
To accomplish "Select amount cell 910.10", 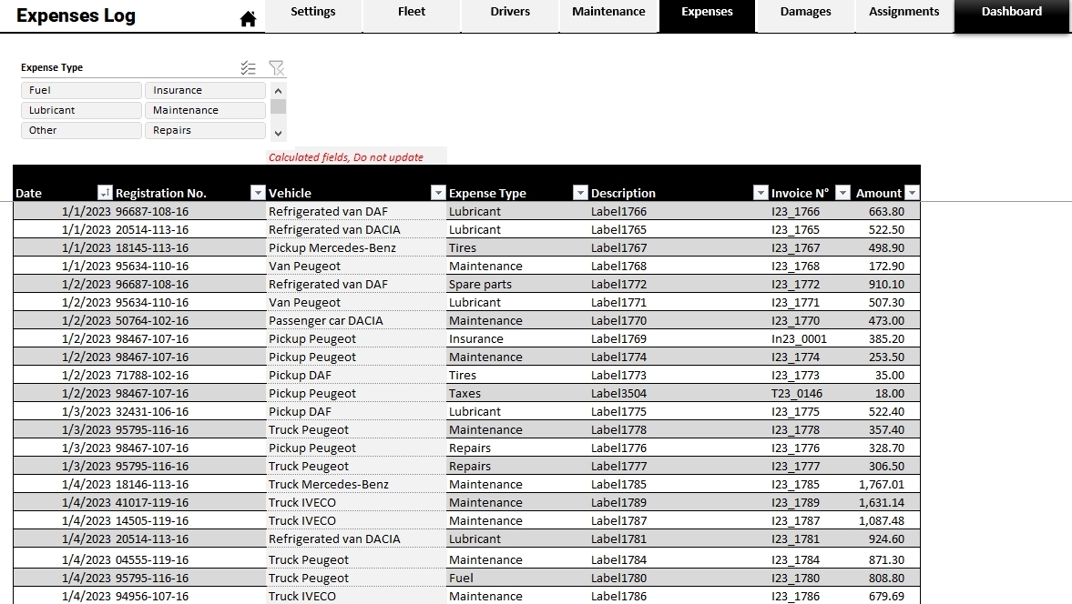I will click(x=886, y=284).
